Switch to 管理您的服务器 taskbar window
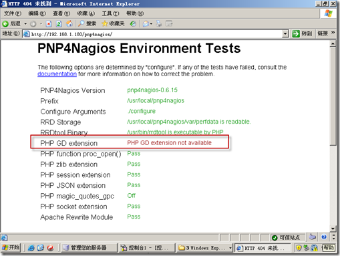This screenshot has height=256, width=340. tap(89, 248)
